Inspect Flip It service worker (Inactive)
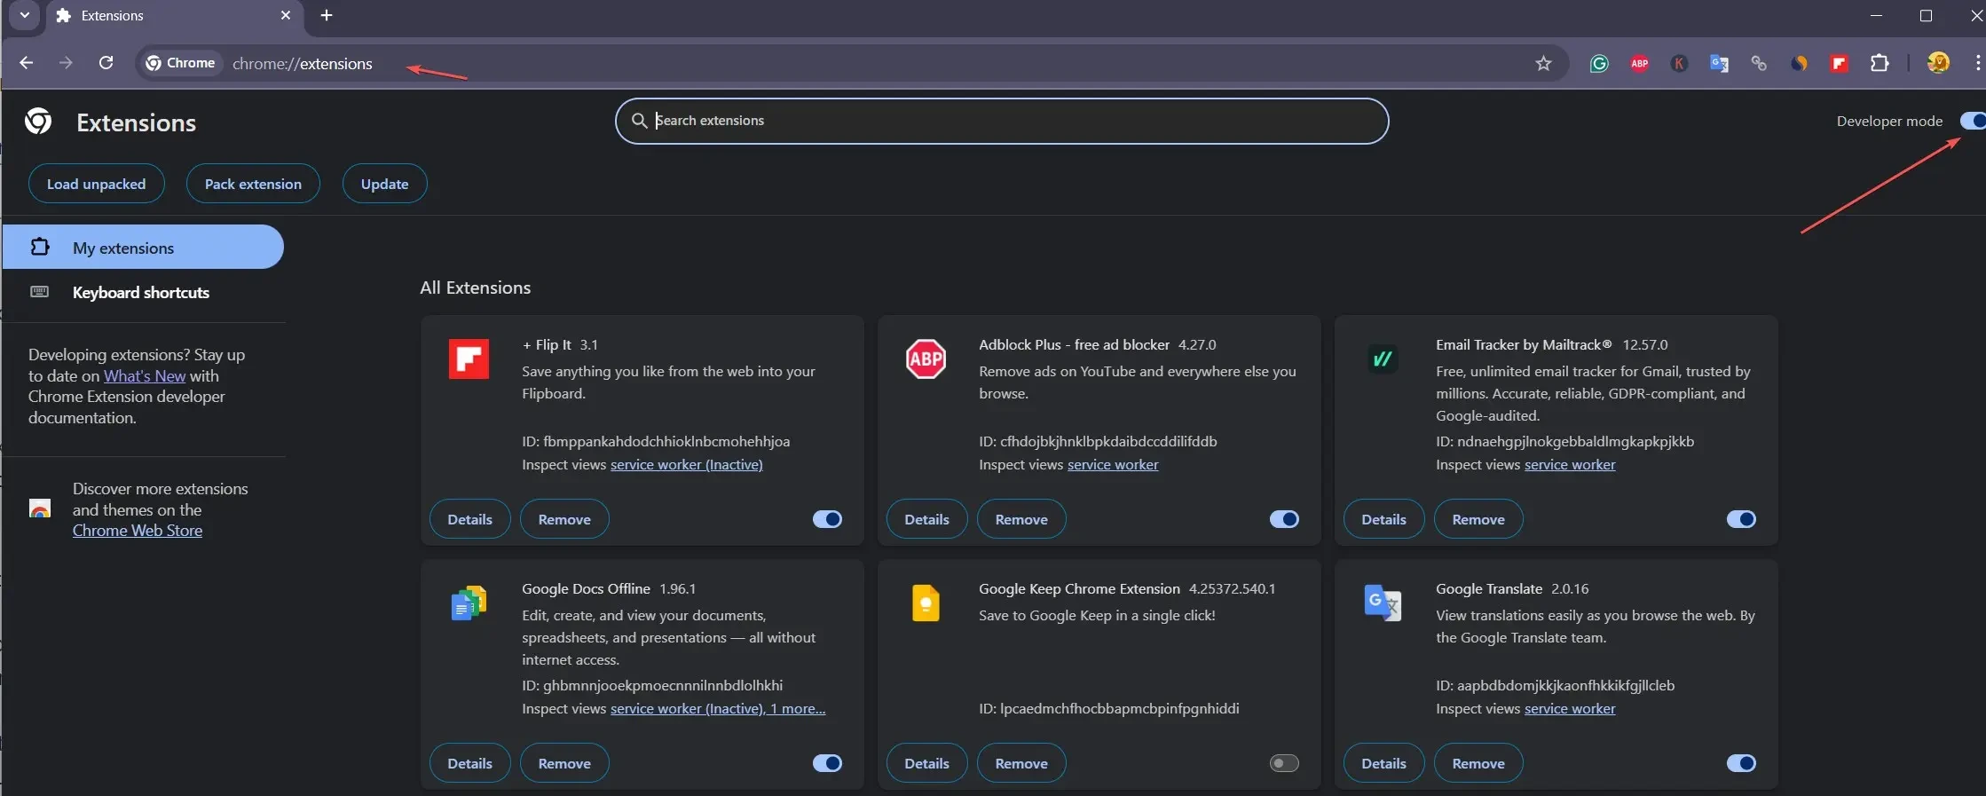 pyautogui.click(x=686, y=464)
